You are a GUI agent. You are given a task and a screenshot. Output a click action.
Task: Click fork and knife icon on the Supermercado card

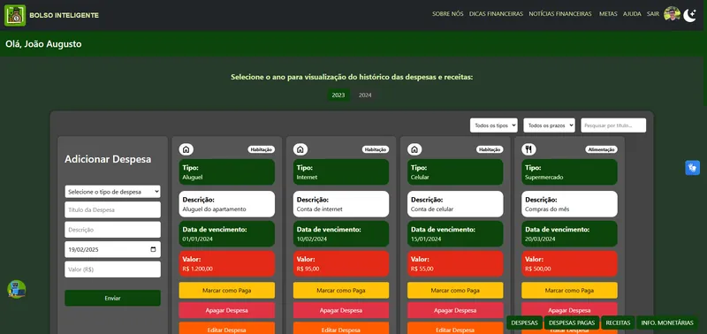528,149
